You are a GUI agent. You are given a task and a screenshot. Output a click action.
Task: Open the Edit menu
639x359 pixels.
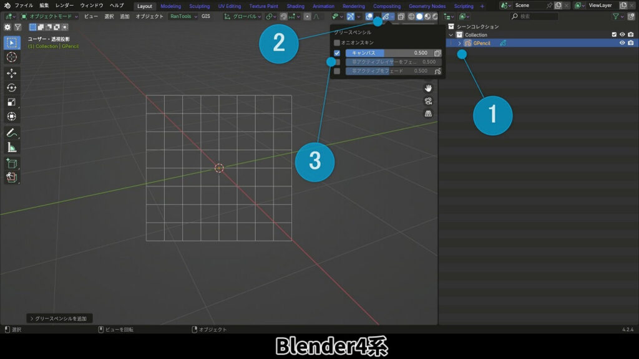pyautogui.click(x=44, y=6)
